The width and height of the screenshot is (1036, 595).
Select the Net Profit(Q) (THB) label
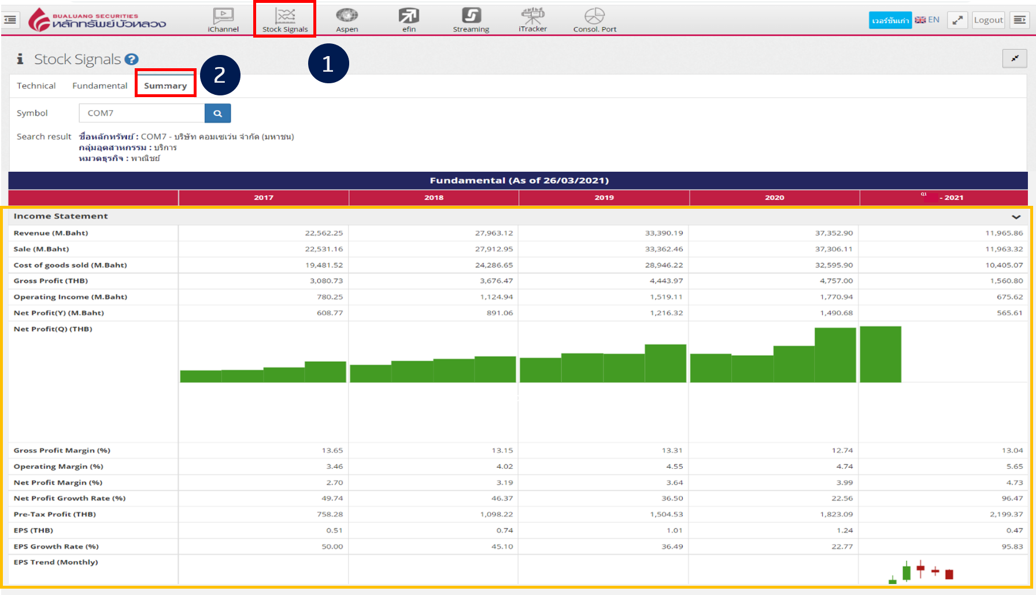click(53, 329)
